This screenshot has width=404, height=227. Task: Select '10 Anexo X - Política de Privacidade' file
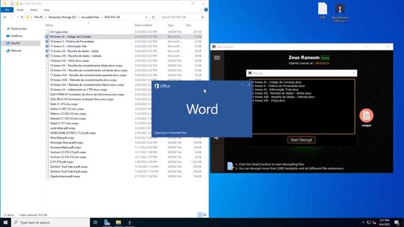point(72,42)
